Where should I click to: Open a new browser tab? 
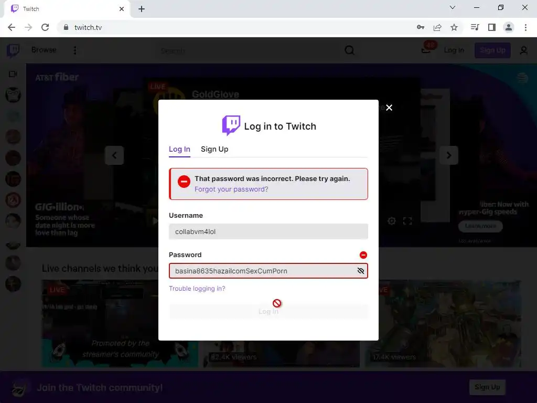point(142,9)
